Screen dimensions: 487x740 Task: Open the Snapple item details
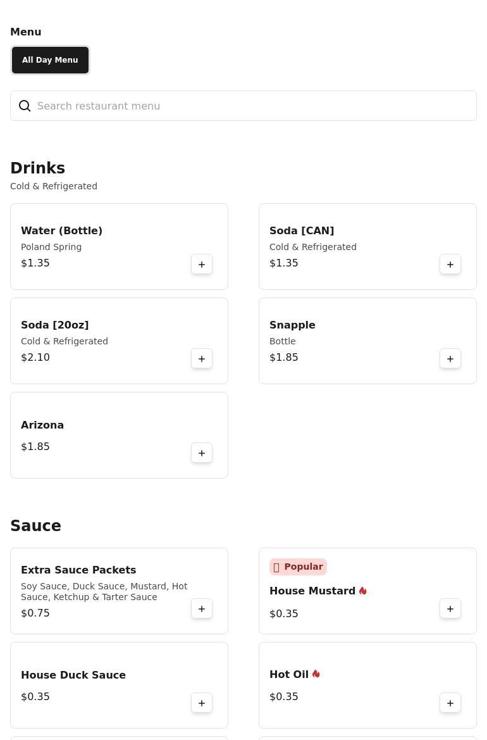point(292,325)
